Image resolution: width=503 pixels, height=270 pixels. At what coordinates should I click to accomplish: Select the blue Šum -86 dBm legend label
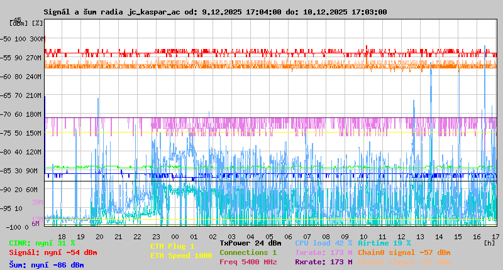point(47,265)
